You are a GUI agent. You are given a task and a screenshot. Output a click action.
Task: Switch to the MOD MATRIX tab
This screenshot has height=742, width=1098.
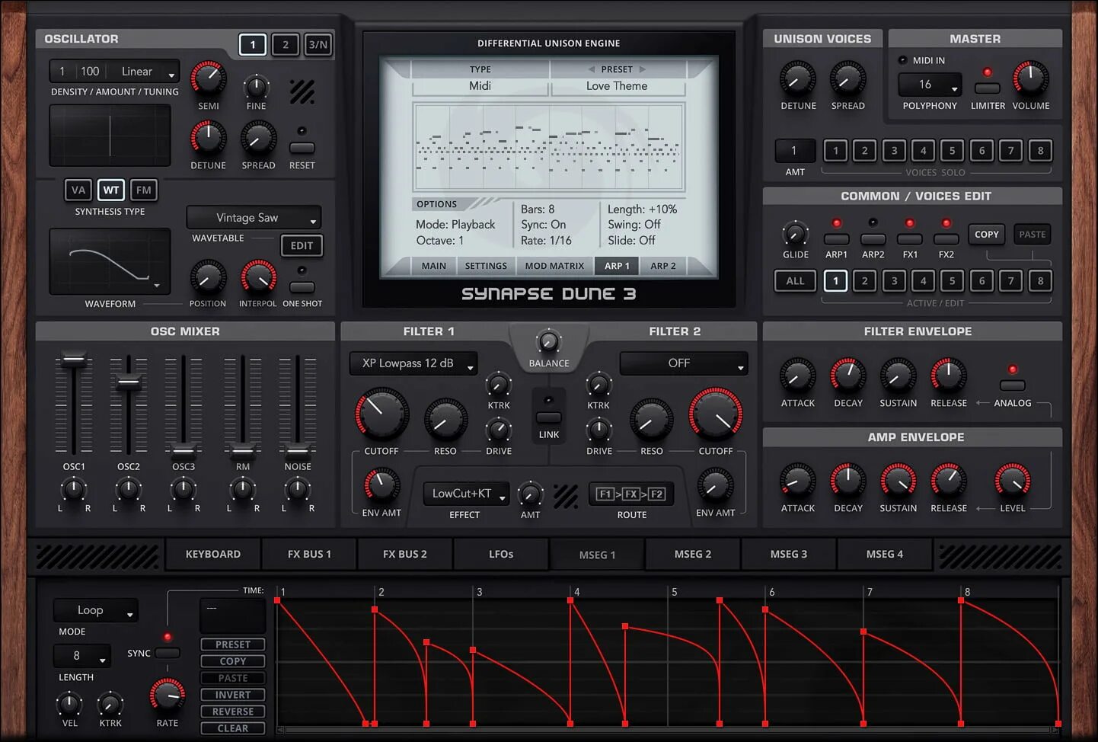554,266
